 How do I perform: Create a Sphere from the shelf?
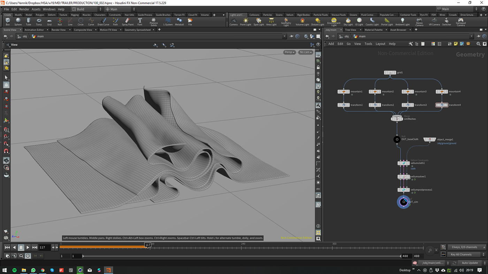18,22
